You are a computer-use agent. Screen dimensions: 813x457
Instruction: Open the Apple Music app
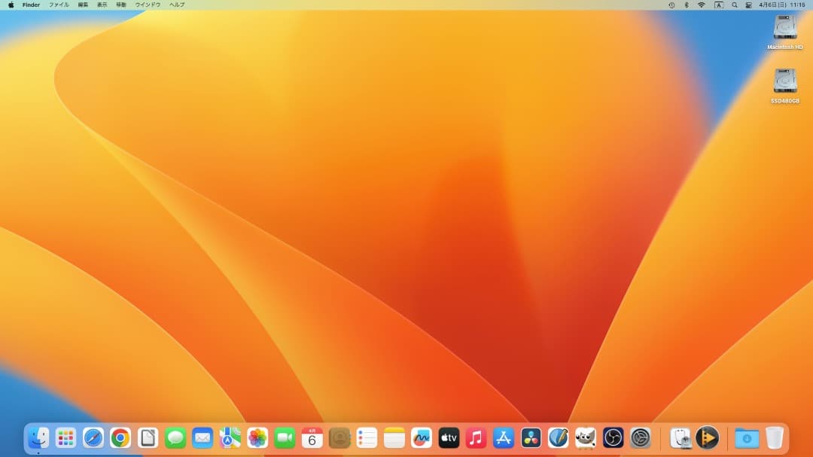tap(476, 437)
